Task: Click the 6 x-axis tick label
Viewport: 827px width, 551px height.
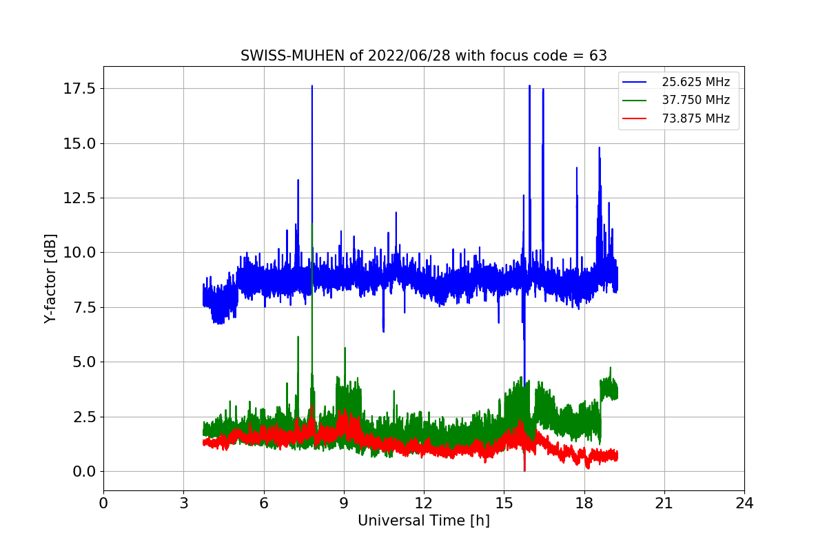Action: point(263,503)
